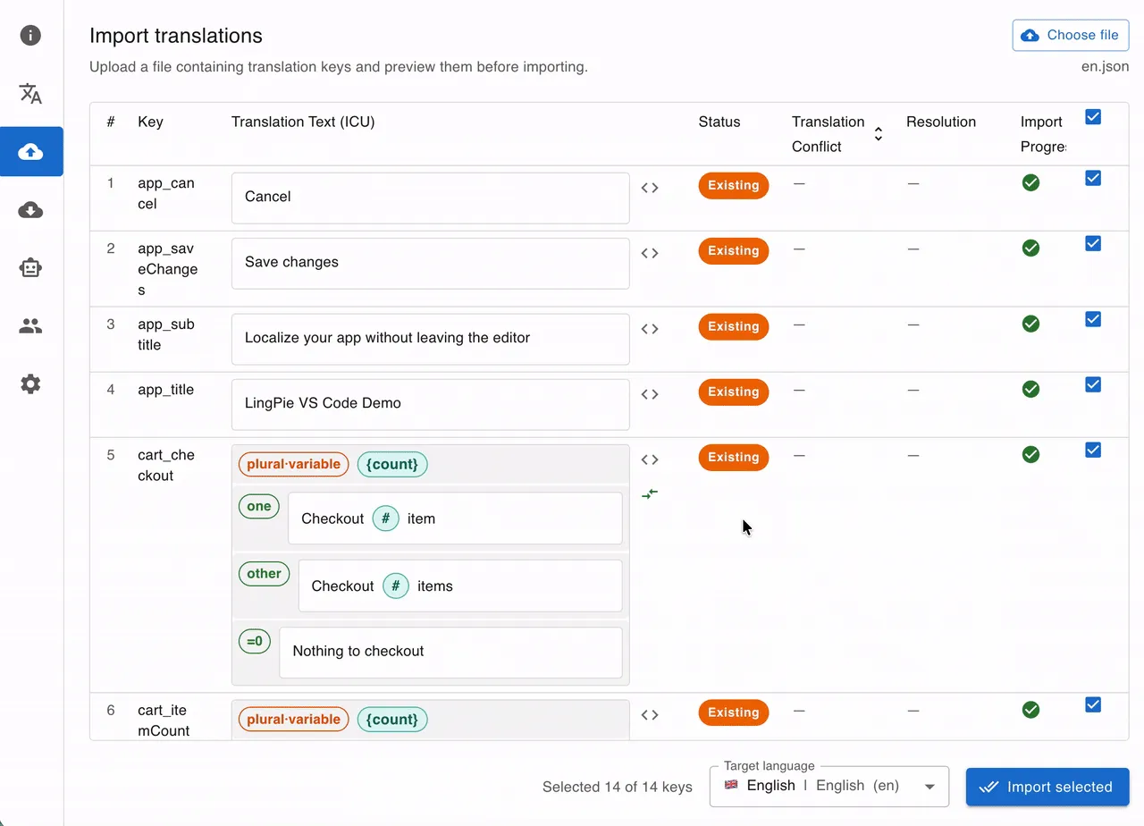Screen dimensions: 1144x826
Task: Click the 'Selected 14 of 14 keys' text
Action: 618,787
